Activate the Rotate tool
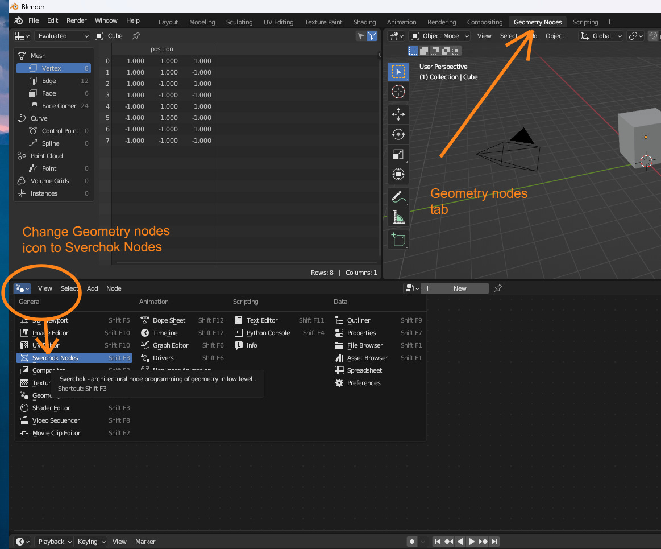 coord(398,134)
